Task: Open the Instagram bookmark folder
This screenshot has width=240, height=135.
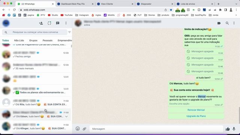Action: tap(82, 15)
